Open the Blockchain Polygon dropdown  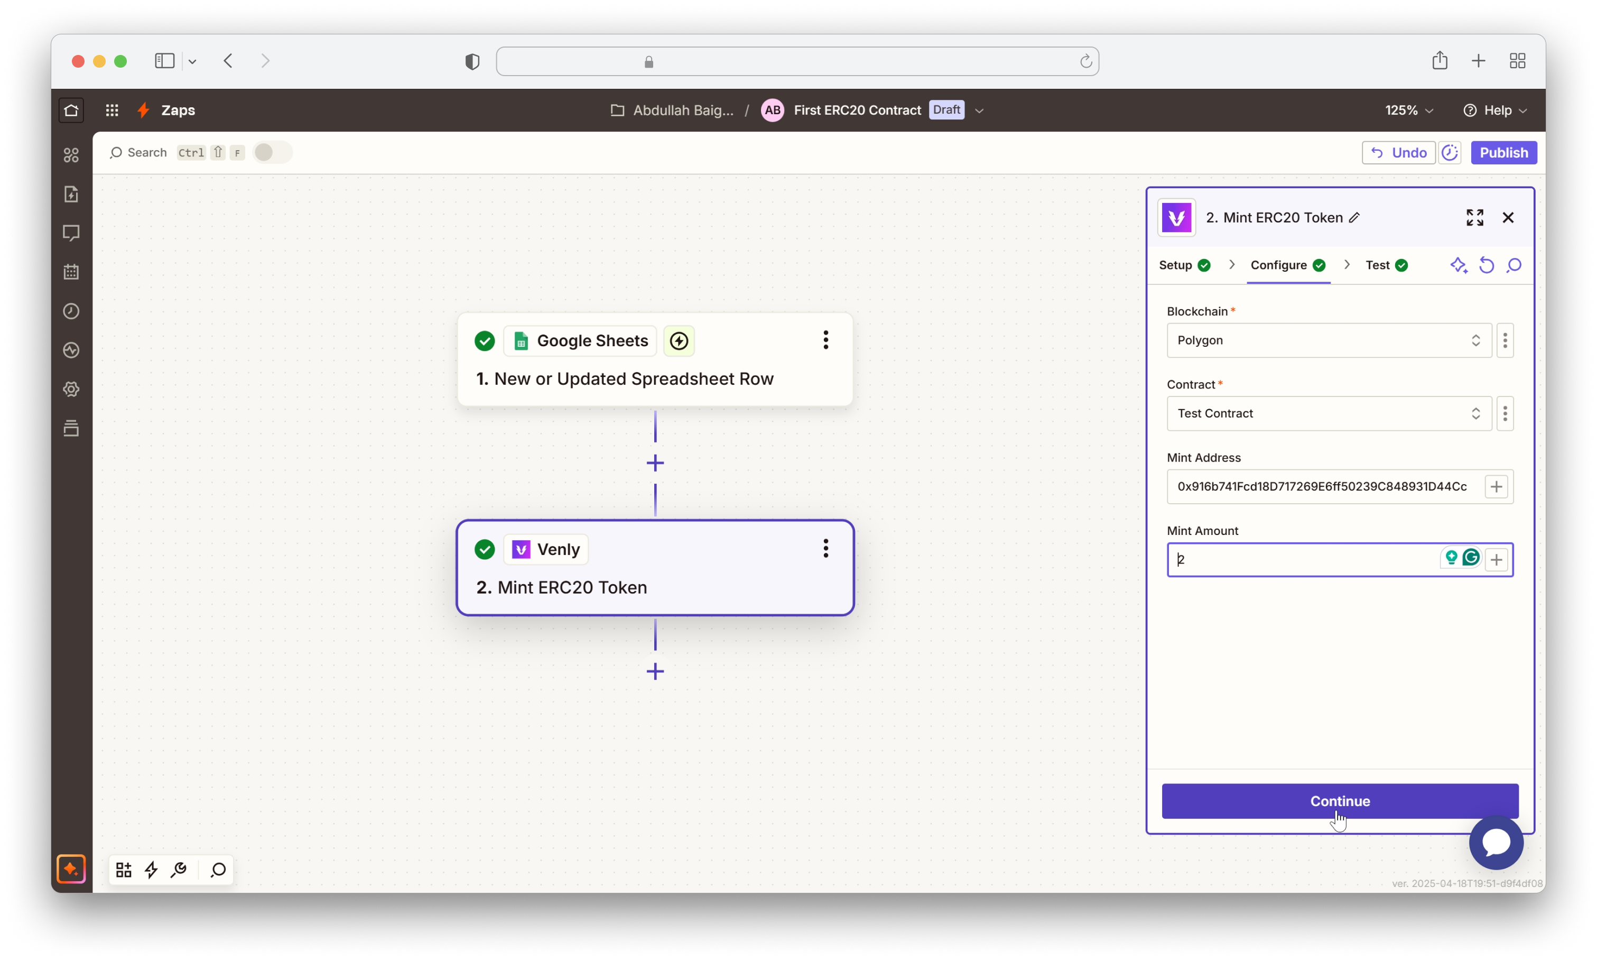pos(1329,340)
